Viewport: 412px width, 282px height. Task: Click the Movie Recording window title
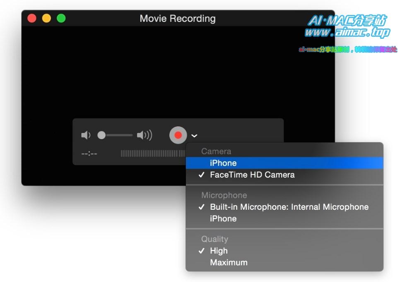click(x=178, y=19)
